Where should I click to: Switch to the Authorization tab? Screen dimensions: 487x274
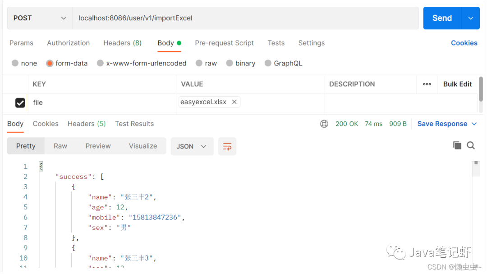pyautogui.click(x=69, y=43)
